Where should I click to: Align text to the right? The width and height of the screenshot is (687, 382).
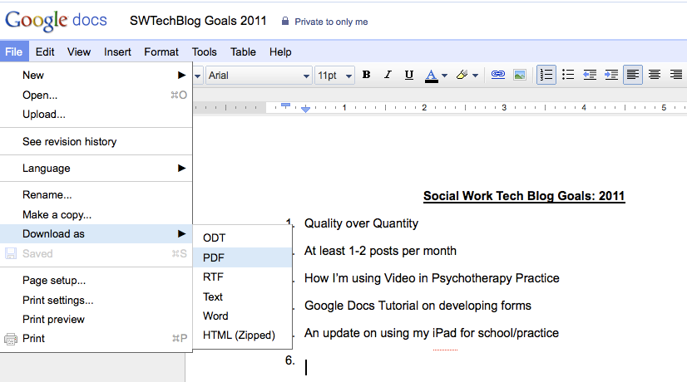coord(676,75)
